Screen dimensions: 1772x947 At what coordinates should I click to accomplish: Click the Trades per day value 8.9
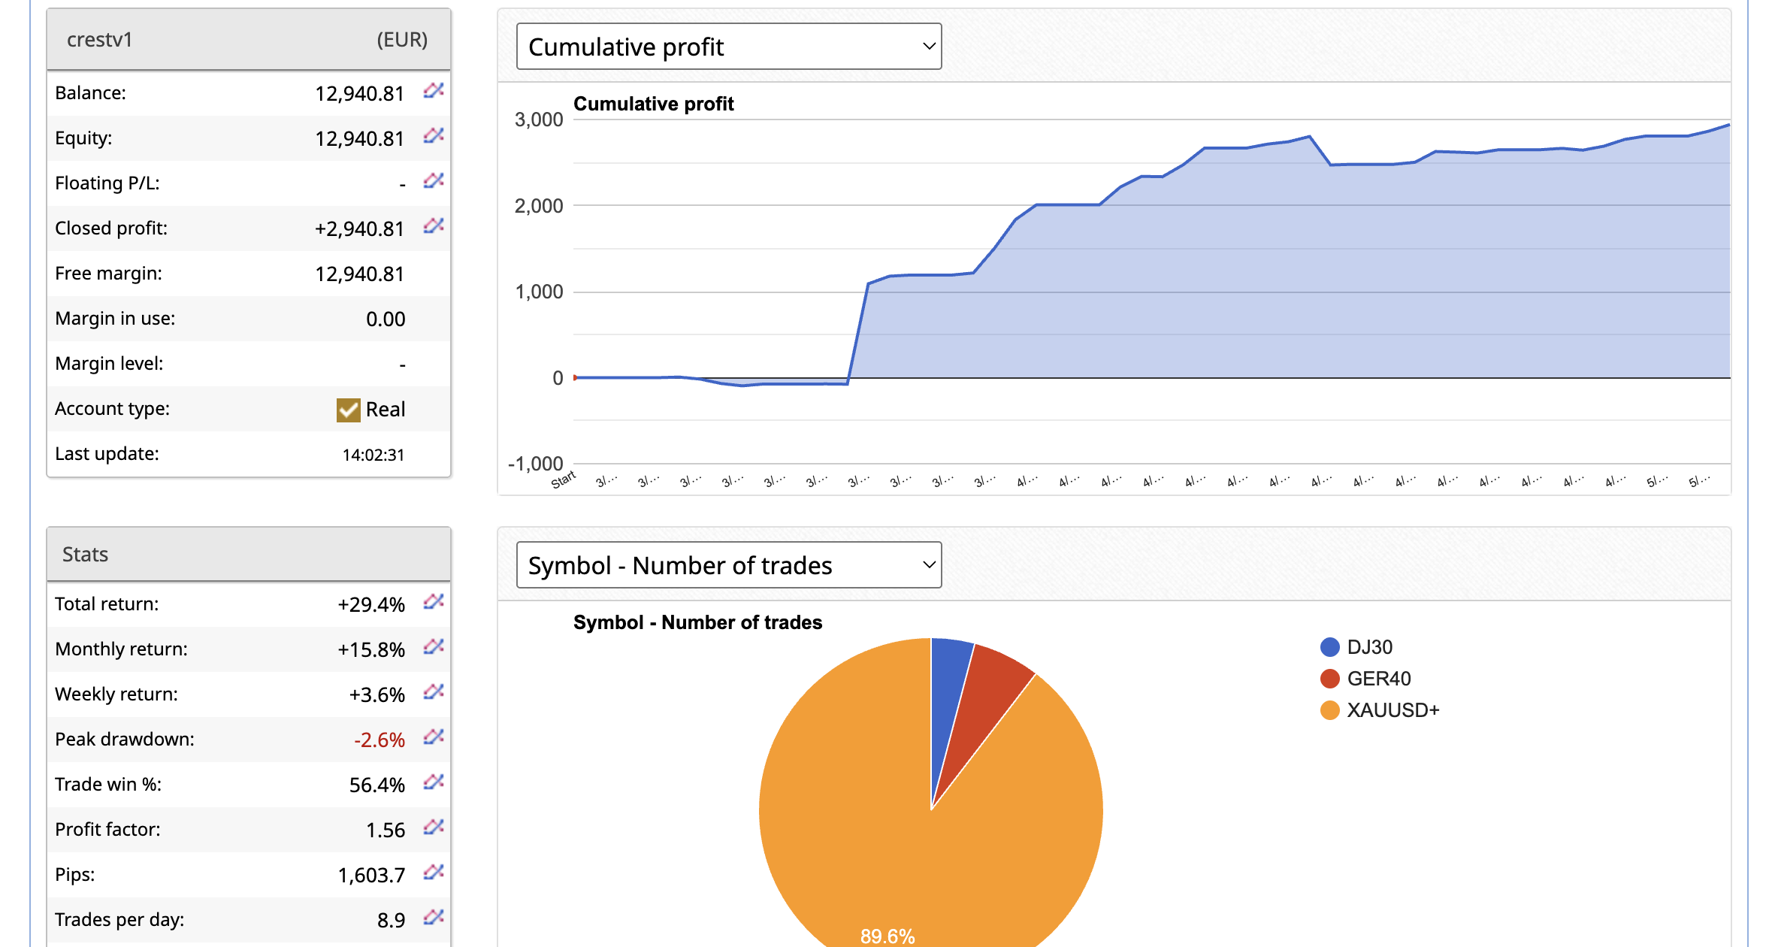391,920
